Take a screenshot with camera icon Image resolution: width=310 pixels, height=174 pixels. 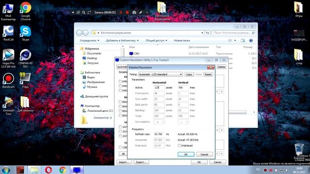click(x=134, y=13)
